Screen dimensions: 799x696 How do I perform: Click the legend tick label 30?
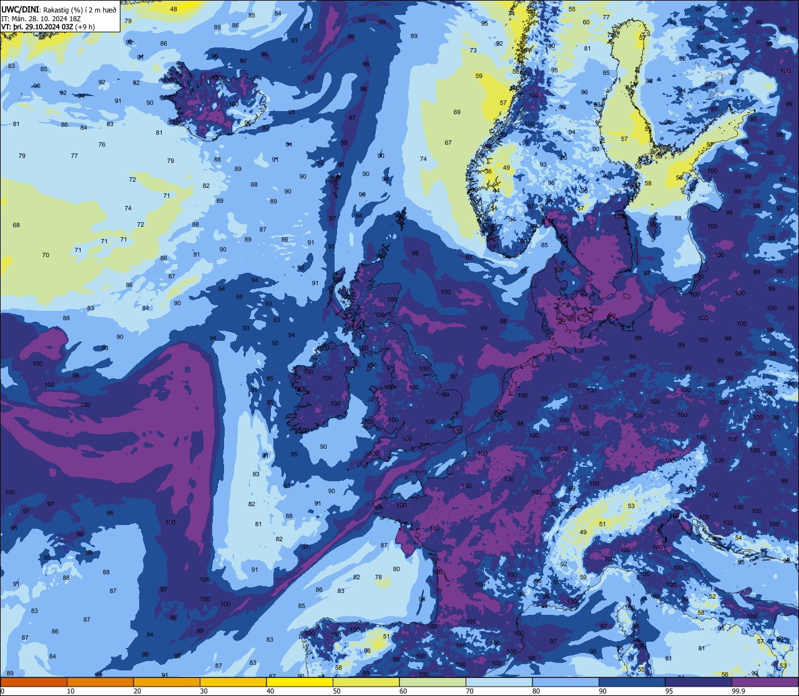click(x=203, y=691)
